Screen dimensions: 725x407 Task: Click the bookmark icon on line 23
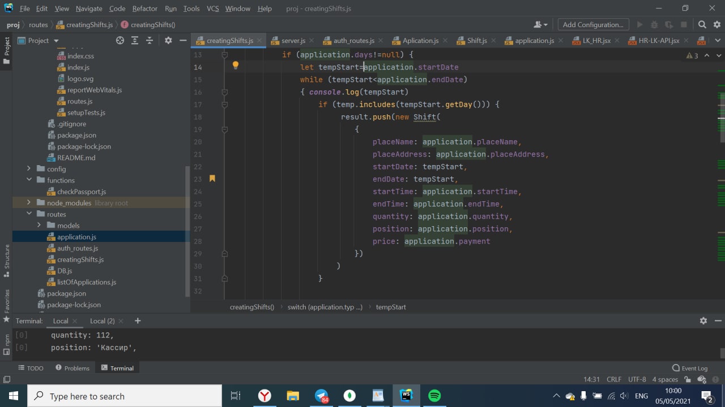point(212,178)
